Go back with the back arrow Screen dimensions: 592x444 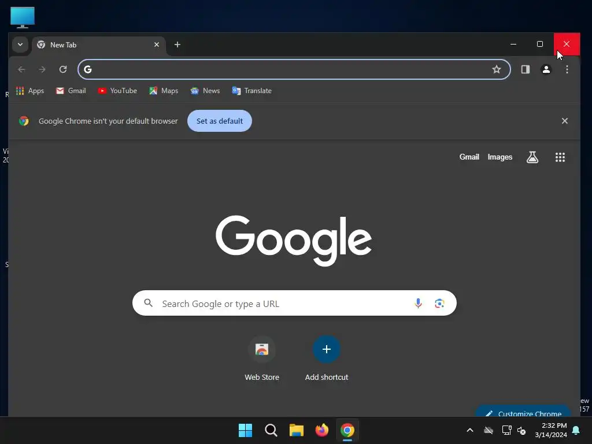[x=21, y=69]
